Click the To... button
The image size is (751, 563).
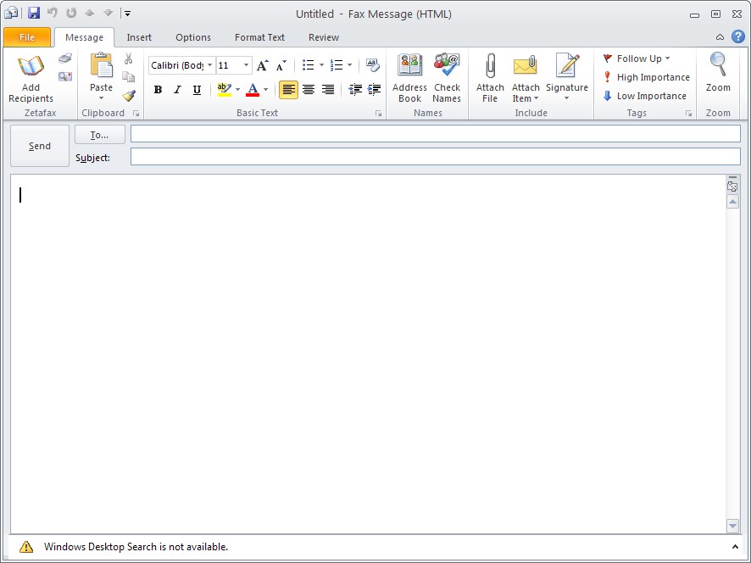click(100, 135)
